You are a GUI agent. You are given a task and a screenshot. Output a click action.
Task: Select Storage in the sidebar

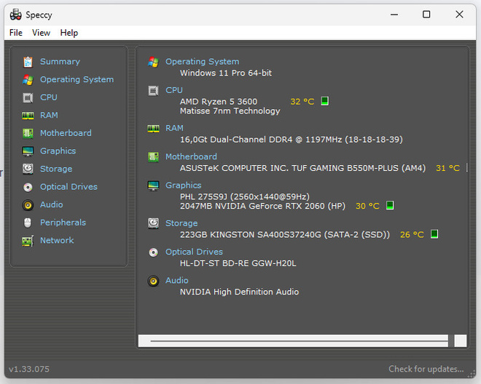coord(56,169)
